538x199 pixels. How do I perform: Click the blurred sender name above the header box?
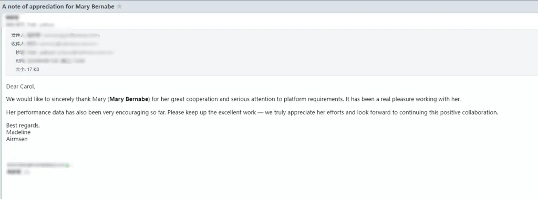coord(12,17)
